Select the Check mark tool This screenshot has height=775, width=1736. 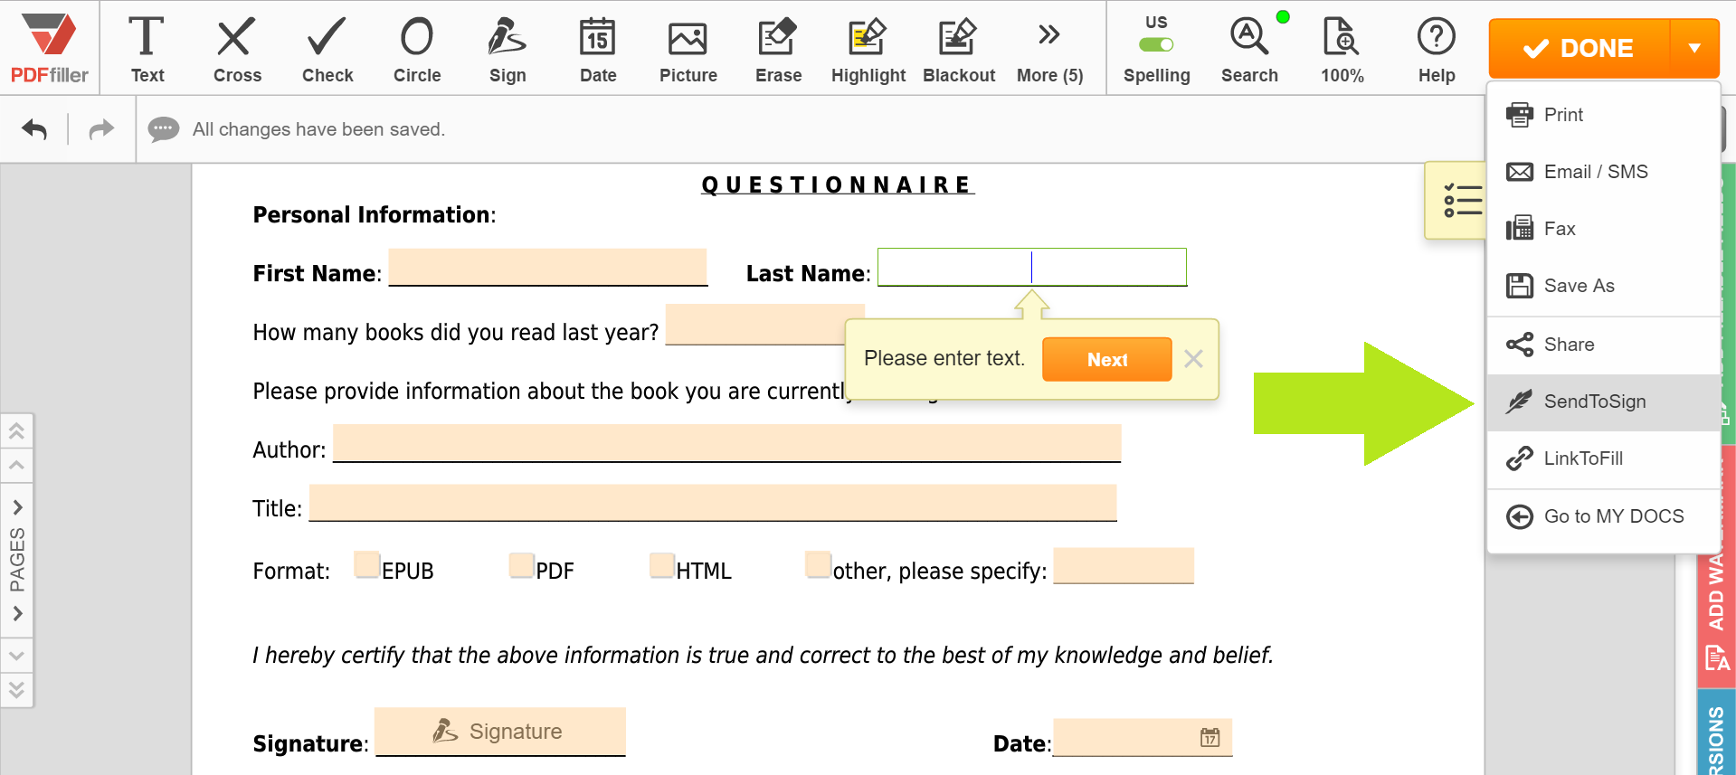[x=327, y=49]
